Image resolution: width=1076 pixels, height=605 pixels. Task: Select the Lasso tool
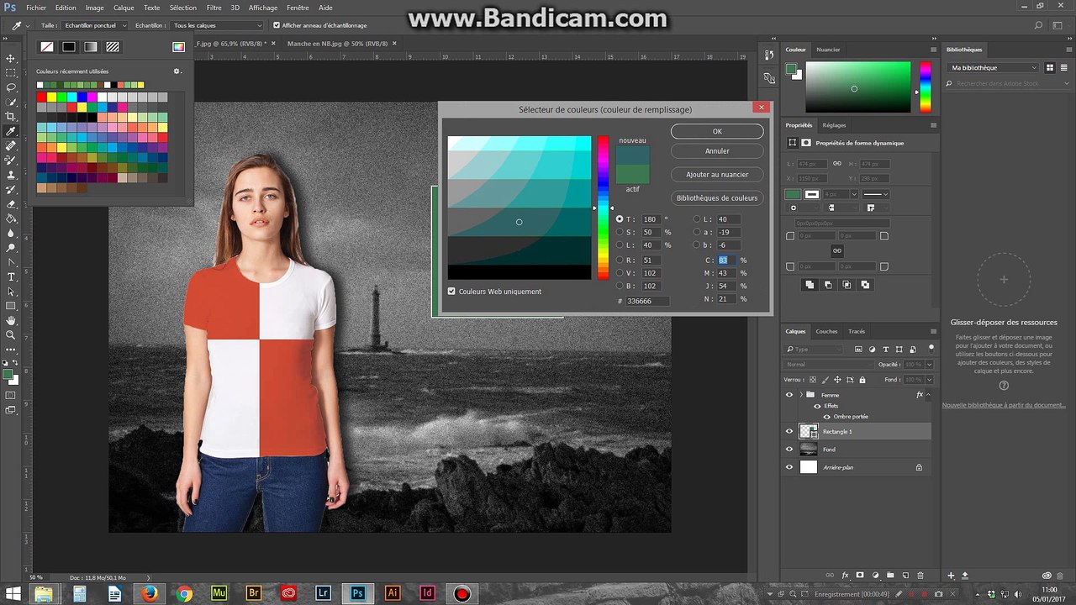(11, 87)
